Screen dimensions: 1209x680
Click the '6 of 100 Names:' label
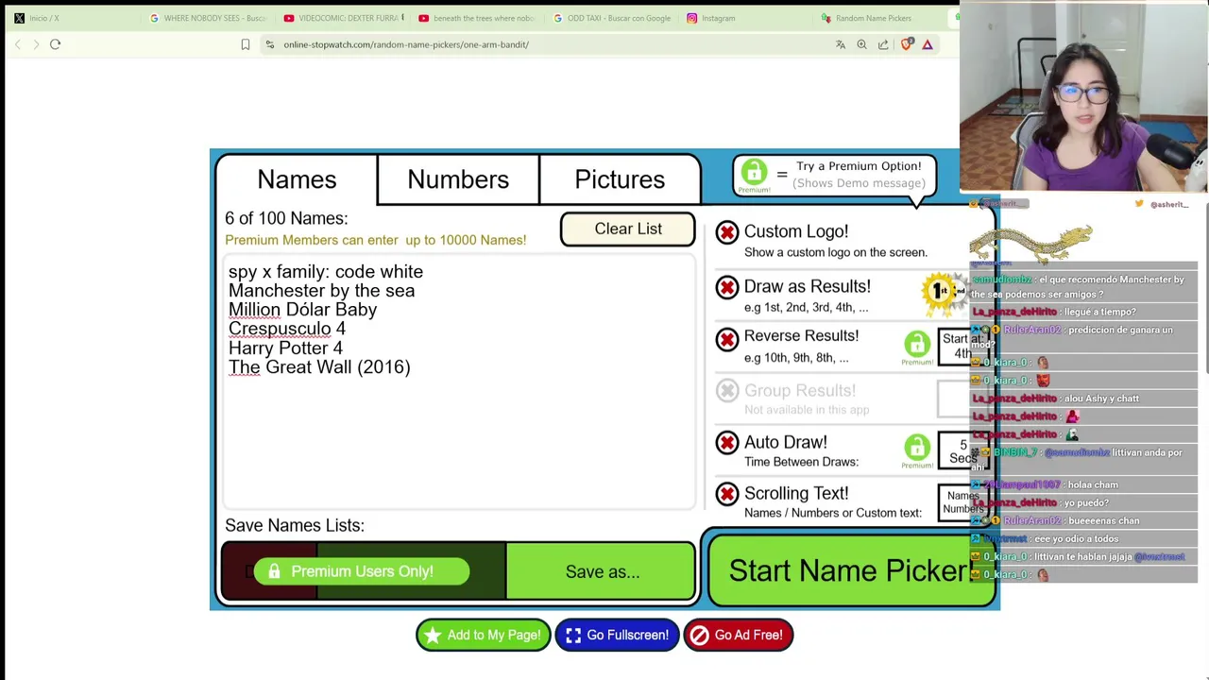(x=286, y=218)
